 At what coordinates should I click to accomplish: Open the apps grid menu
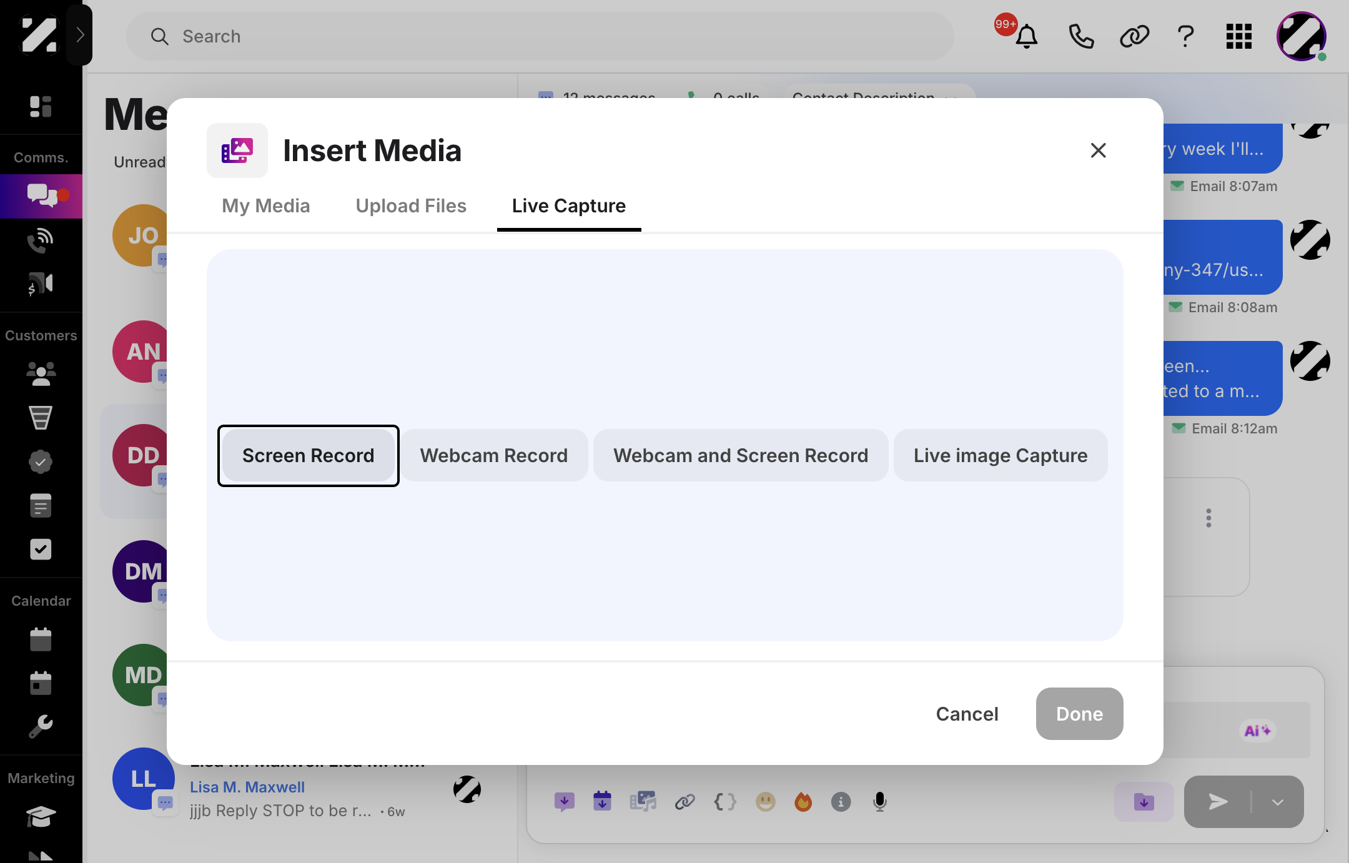(1238, 36)
